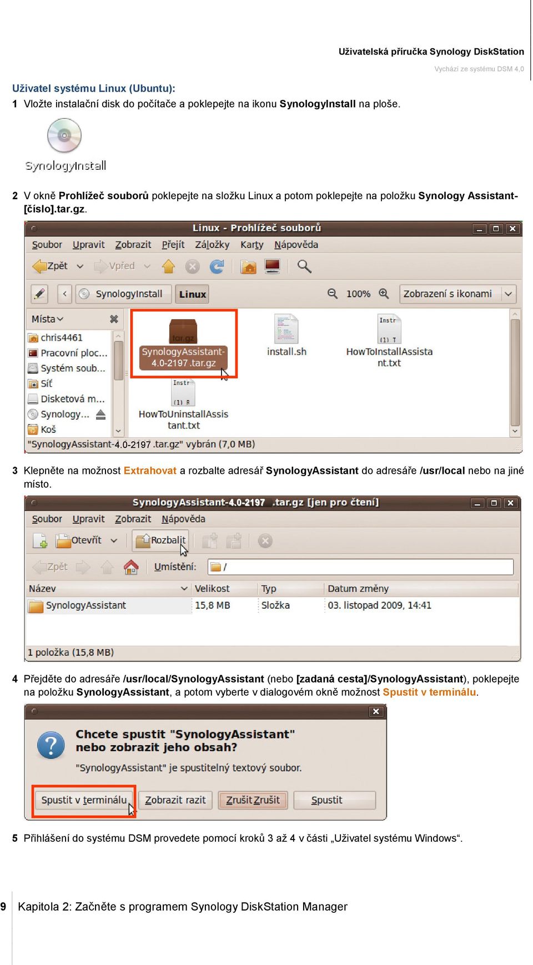This screenshot has height=965, width=533.
Task: Click the stop operation icon in archive manager
Action: pyautogui.click(x=265, y=541)
